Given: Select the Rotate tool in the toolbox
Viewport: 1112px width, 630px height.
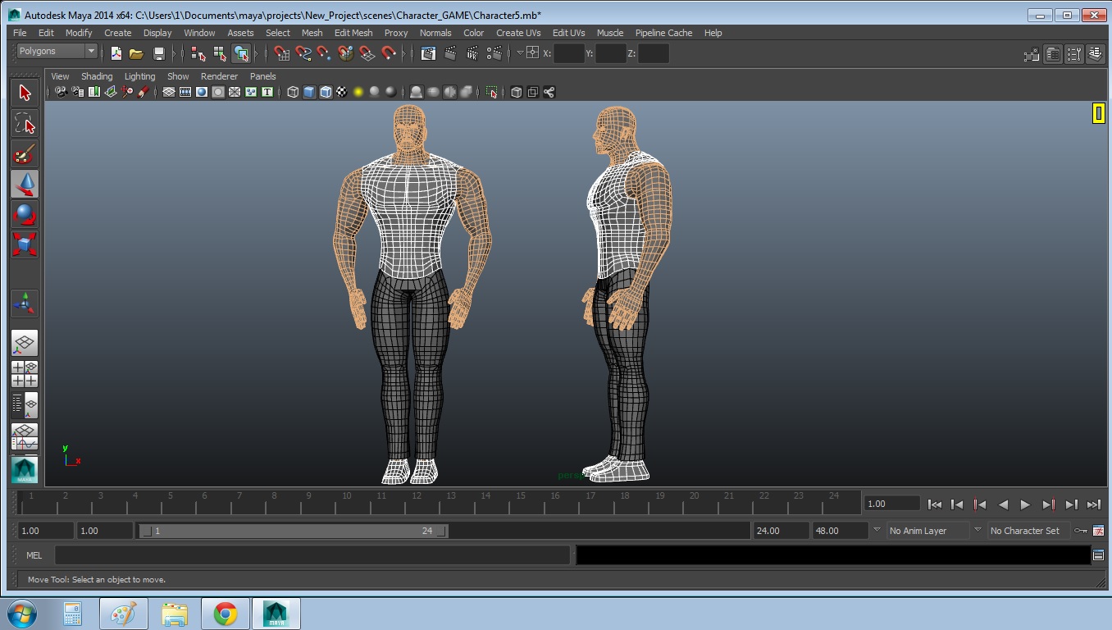Looking at the screenshot, I should point(25,215).
